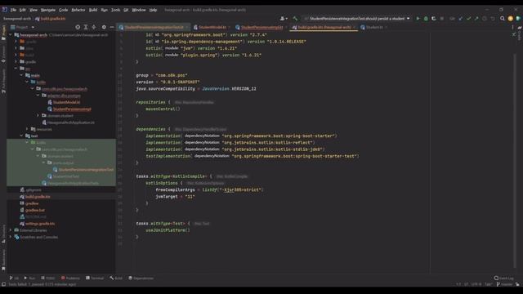Image resolution: width=523 pixels, height=294 pixels.
Task: Click hexagonal-arch breadcrumb in navigation bar
Action: pos(17,19)
